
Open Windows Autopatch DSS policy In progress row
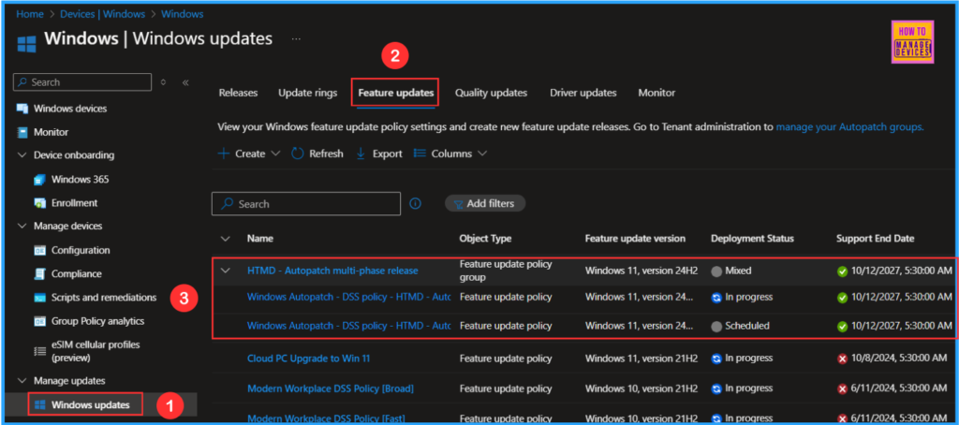pyautogui.click(x=348, y=297)
